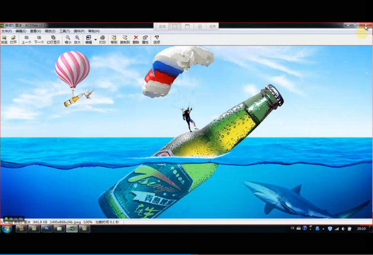Click the 100% zoom status entry
Screen dimensions: 373x255
(88, 222)
